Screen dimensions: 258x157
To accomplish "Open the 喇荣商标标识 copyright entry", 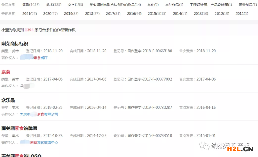I will pyautogui.click(x=15, y=44).
